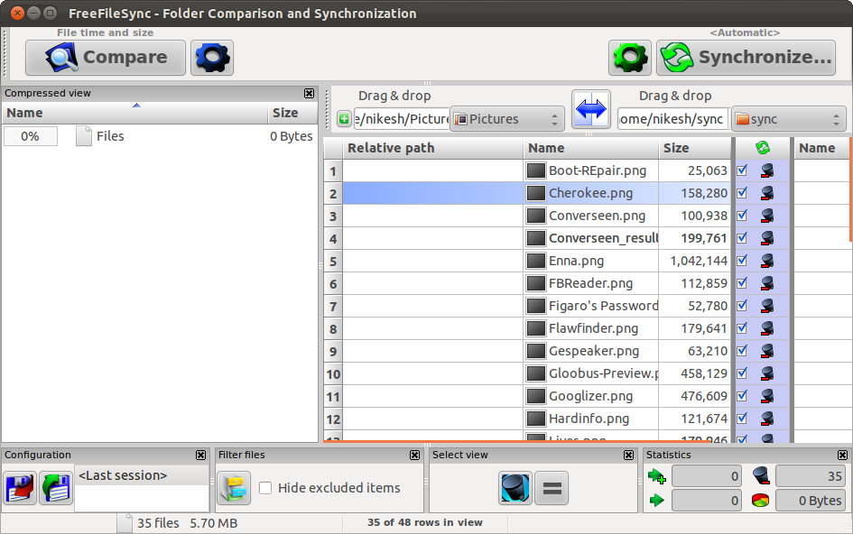Close the Statistics panel
Screen dimensions: 853x534
(842, 456)
